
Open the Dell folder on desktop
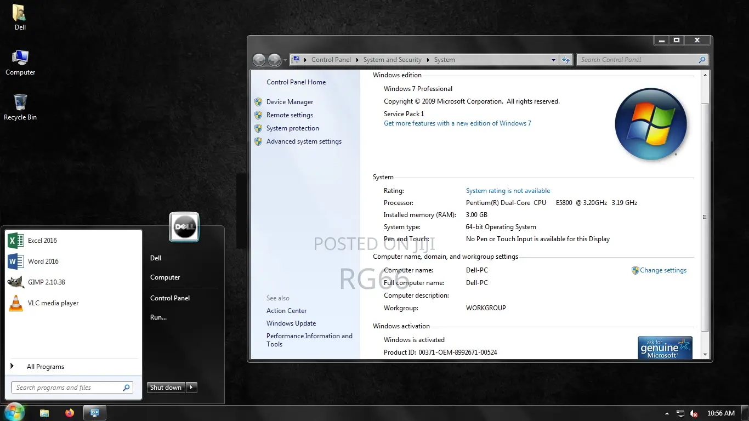[20, 17]
